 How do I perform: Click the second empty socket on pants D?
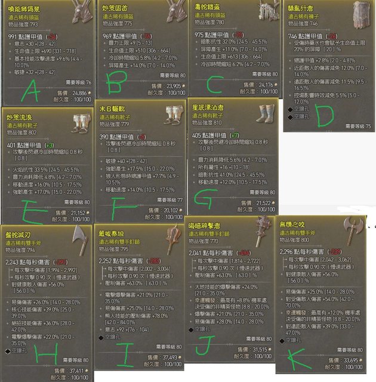pyautogui.click(x=290, y=117)
